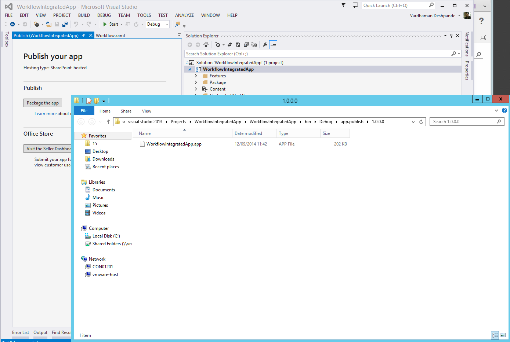
Task: Click the Pending Changes Filter clock icon
Action: coord(218,45)
